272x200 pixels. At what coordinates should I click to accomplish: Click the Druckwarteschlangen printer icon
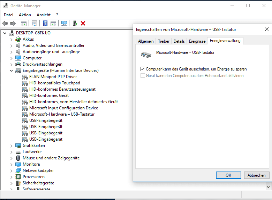pyautogui.click(x=18, y=64)
